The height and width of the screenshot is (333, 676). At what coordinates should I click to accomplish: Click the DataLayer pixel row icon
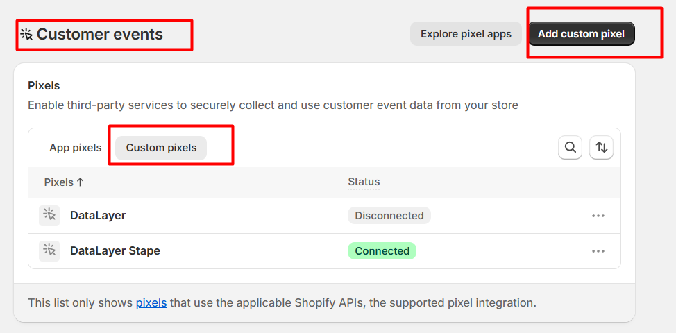tap(49, 215)
